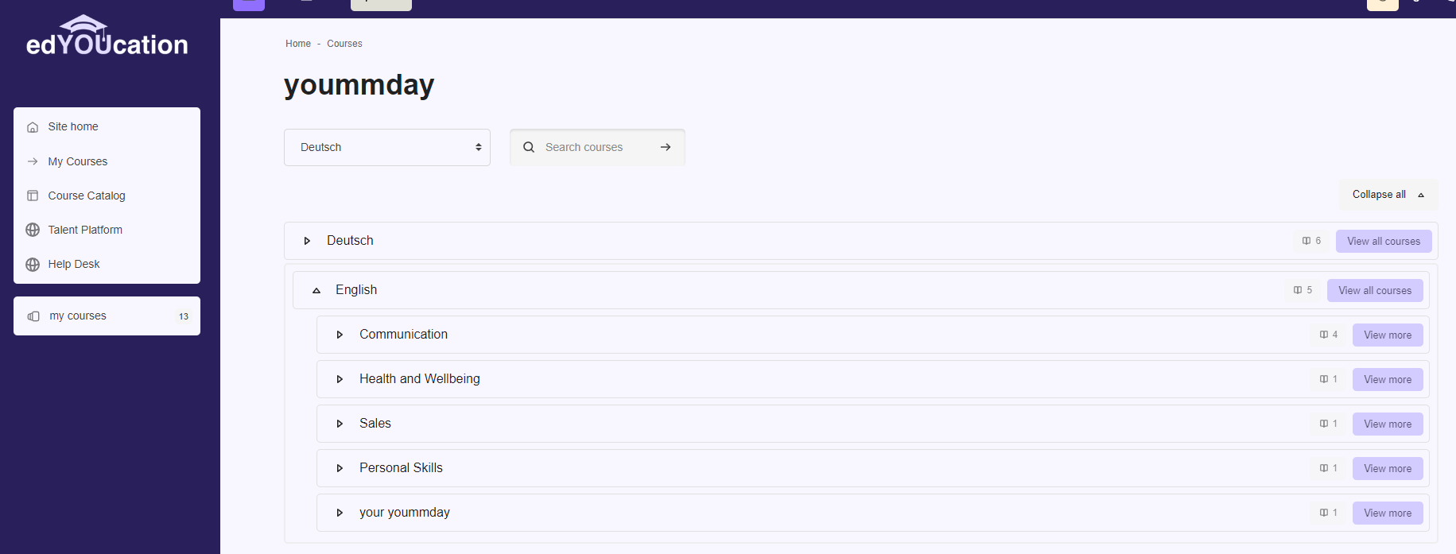Image resolution: width=1456 pixels, height=554 pixels.
Task: Click the English course count 5
Action: pos(1303,290)
